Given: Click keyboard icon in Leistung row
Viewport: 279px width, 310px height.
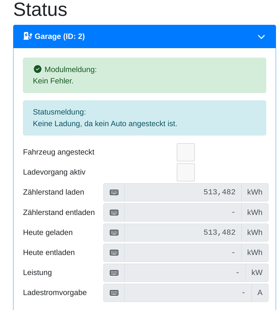Looking at the screenshot, I should [114, 272].
